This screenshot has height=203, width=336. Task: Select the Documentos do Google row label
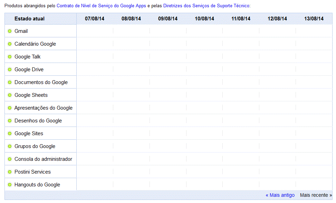coord(41,82)
